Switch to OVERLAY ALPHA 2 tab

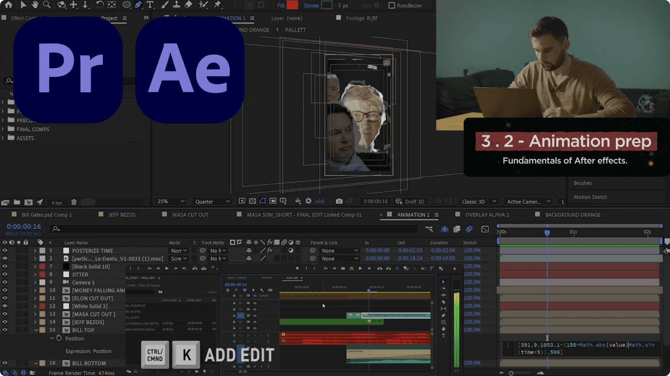click(487, 214)
